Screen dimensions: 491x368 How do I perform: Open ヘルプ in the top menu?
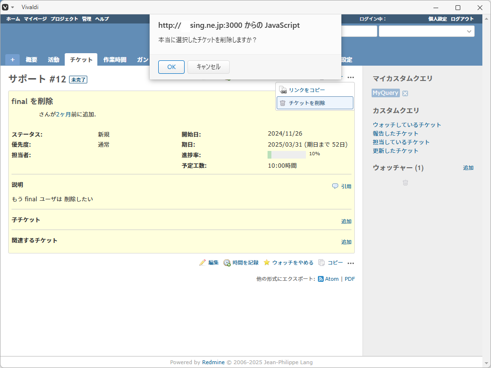pyautogui.click(x=102, y=19)
